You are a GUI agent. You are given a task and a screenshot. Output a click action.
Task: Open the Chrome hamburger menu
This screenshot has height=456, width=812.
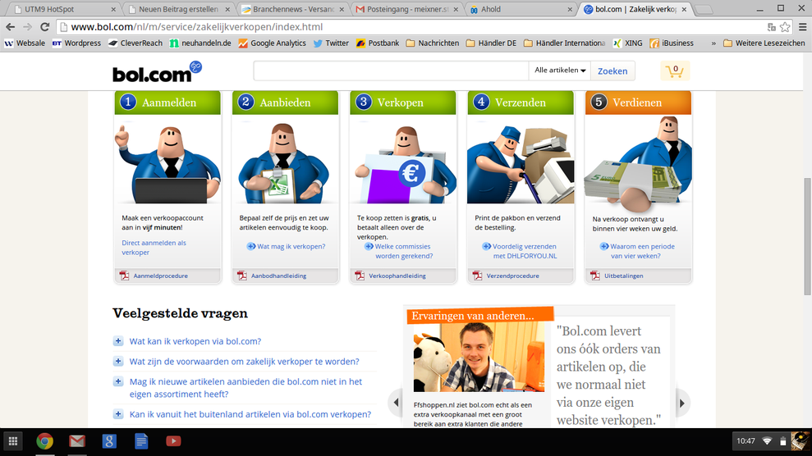pos(803,27)
